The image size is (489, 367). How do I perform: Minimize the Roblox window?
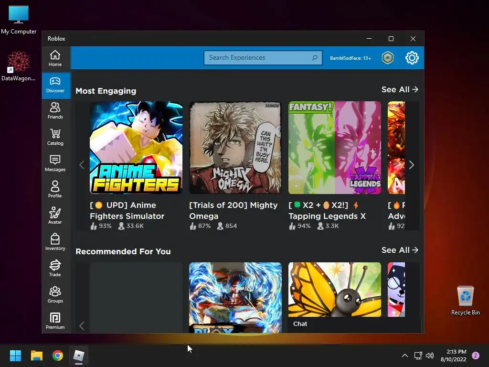click(369, 39)
